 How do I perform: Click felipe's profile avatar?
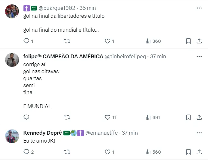[x=12, y=60]
